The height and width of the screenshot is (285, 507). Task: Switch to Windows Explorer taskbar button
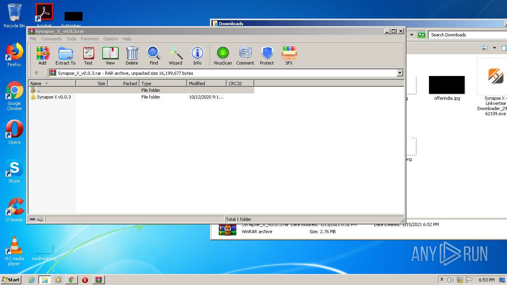pyautogui.click(x=45, y=280)
